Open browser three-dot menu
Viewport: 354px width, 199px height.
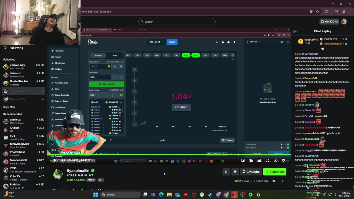coord(350,12)
